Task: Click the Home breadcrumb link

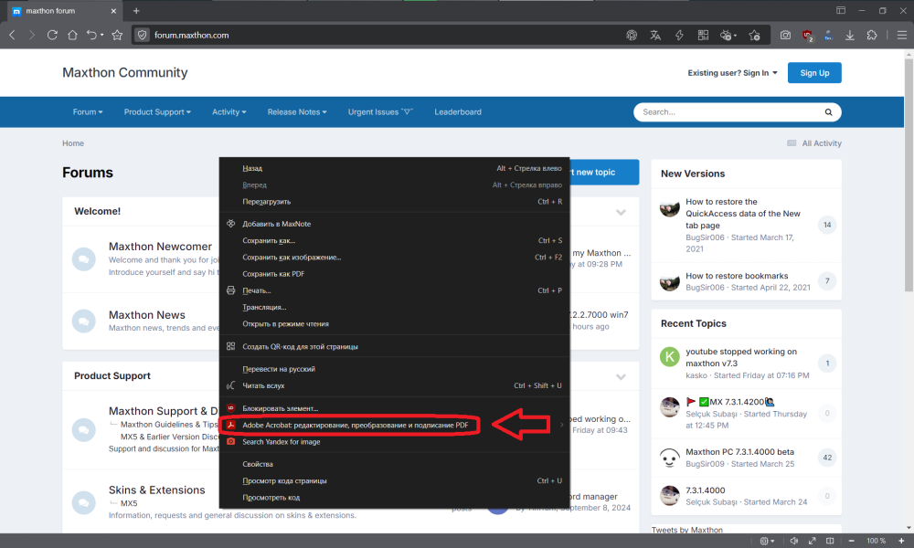Action: coord(73,143)
